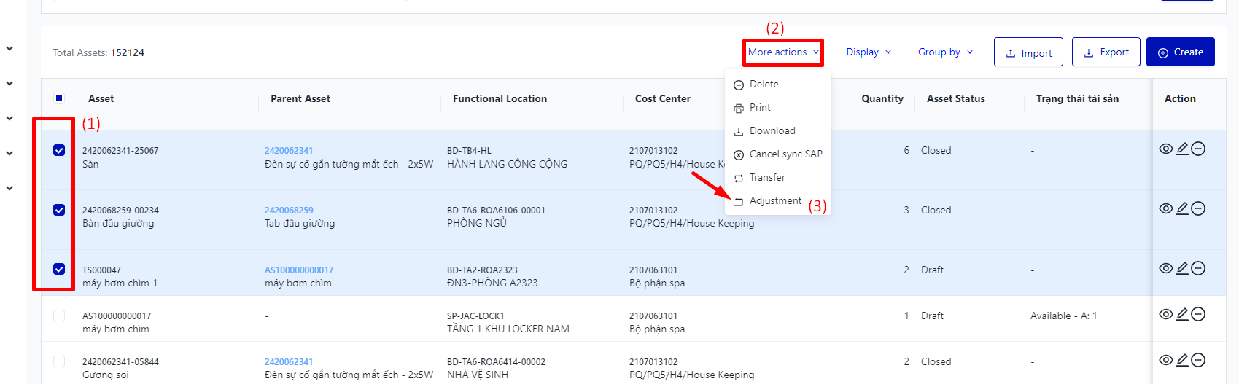
Task: Collapse the More actions dropdown
Action: (782, 52)
